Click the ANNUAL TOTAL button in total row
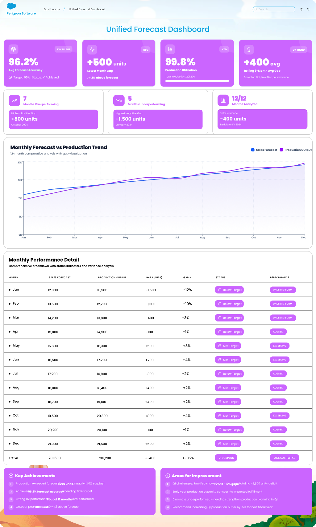Screen dimensions: 316x527 (284, 458)
